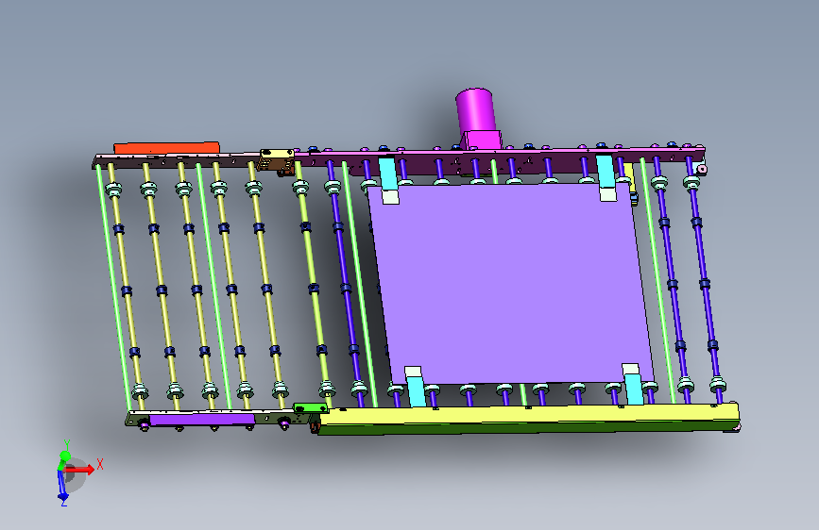Viewport: 819px width, 530px height.
Task: Select the long magenta rail beneath the motor
Action: point(502,156)
